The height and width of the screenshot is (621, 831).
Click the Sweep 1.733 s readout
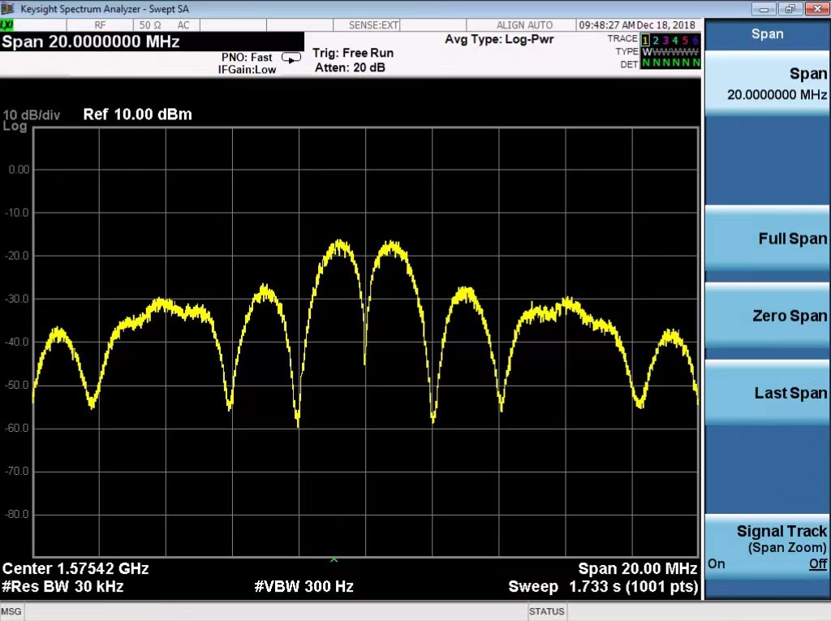coord(602,586)
